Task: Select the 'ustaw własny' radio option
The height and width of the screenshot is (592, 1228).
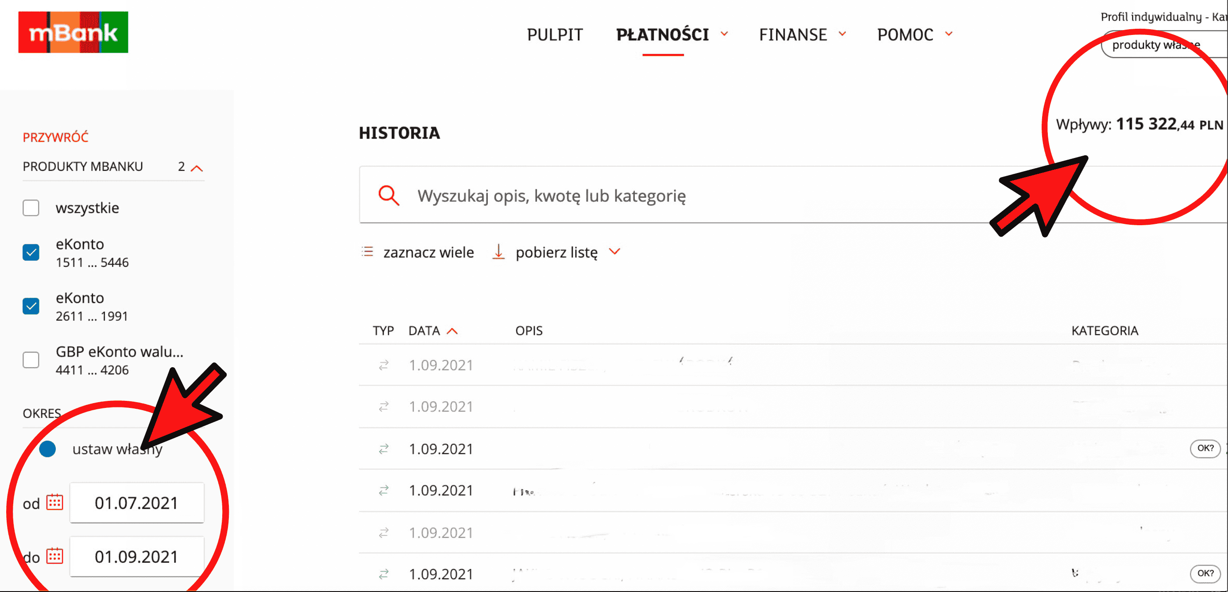Action: (x=48, y=449)
